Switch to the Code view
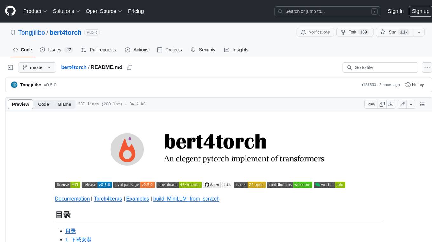This screenshot has width=432, height=242. coord(44,104)
